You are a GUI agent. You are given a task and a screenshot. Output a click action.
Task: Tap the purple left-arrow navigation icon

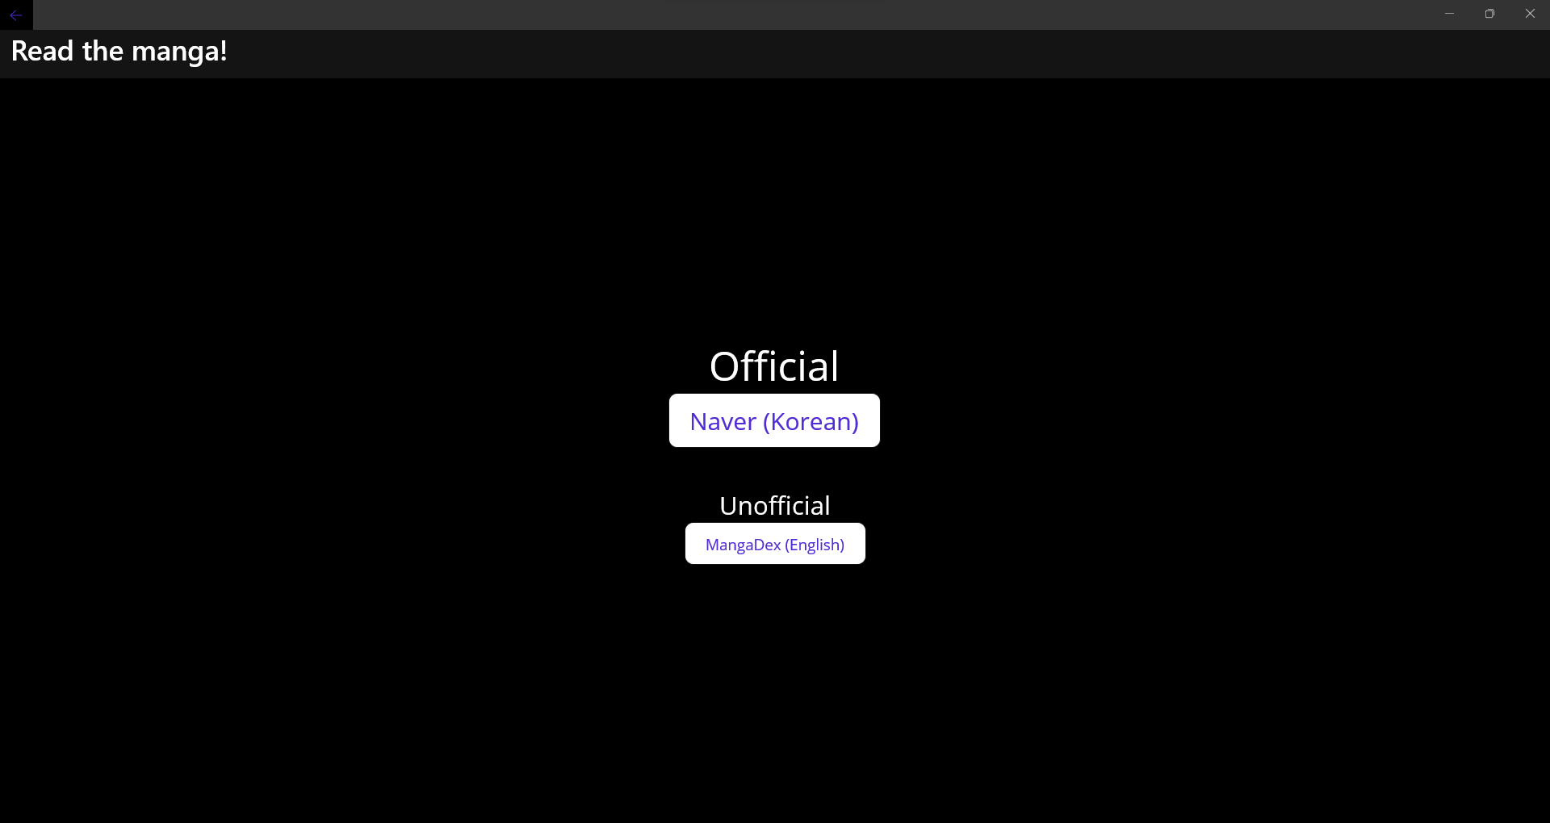point(16,15)
